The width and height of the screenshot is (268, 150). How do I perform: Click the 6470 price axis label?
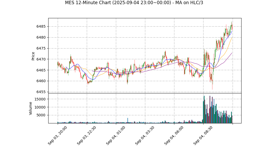[x=41, y=59]
